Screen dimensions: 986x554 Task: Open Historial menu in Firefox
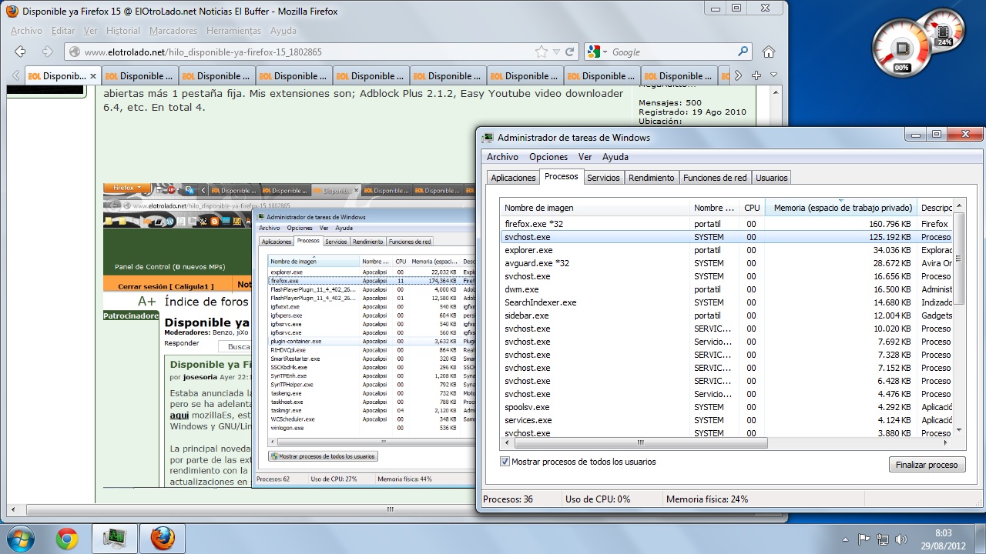(123, 31)
